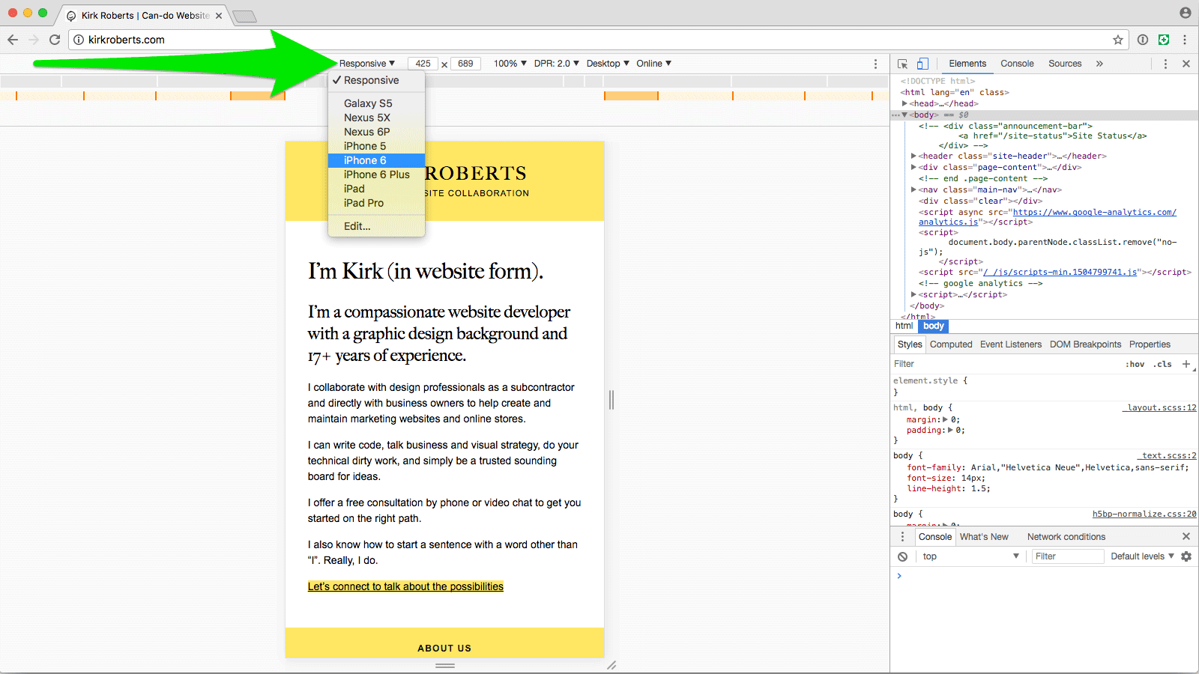Click Edit... in the device menu
1199x674 pixels.
pos(376,226)
